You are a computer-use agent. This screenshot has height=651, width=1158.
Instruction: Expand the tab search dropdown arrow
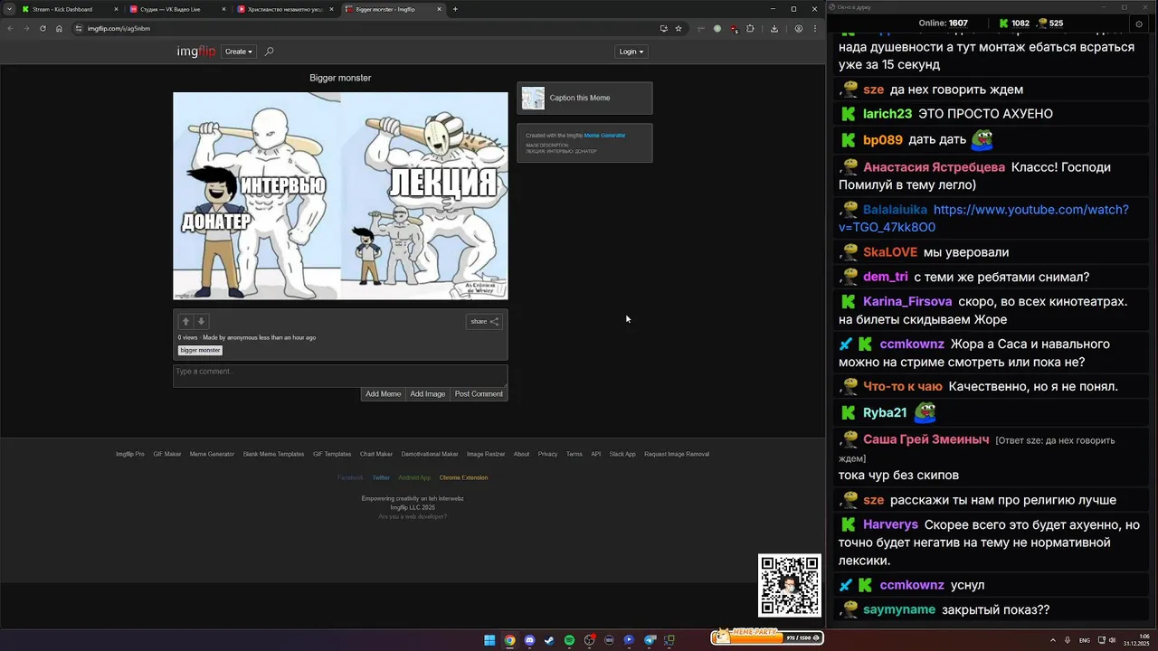(x=9, y=9)
